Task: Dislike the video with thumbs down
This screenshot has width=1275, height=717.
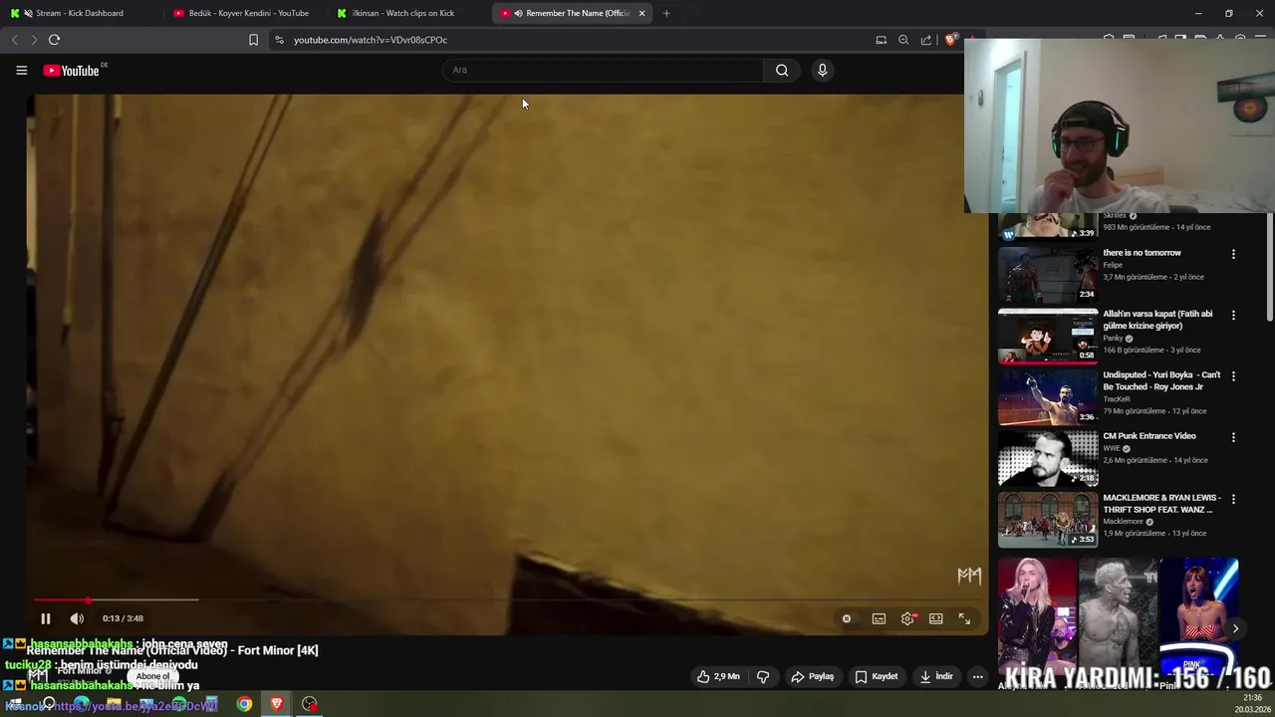Action: 763,676
